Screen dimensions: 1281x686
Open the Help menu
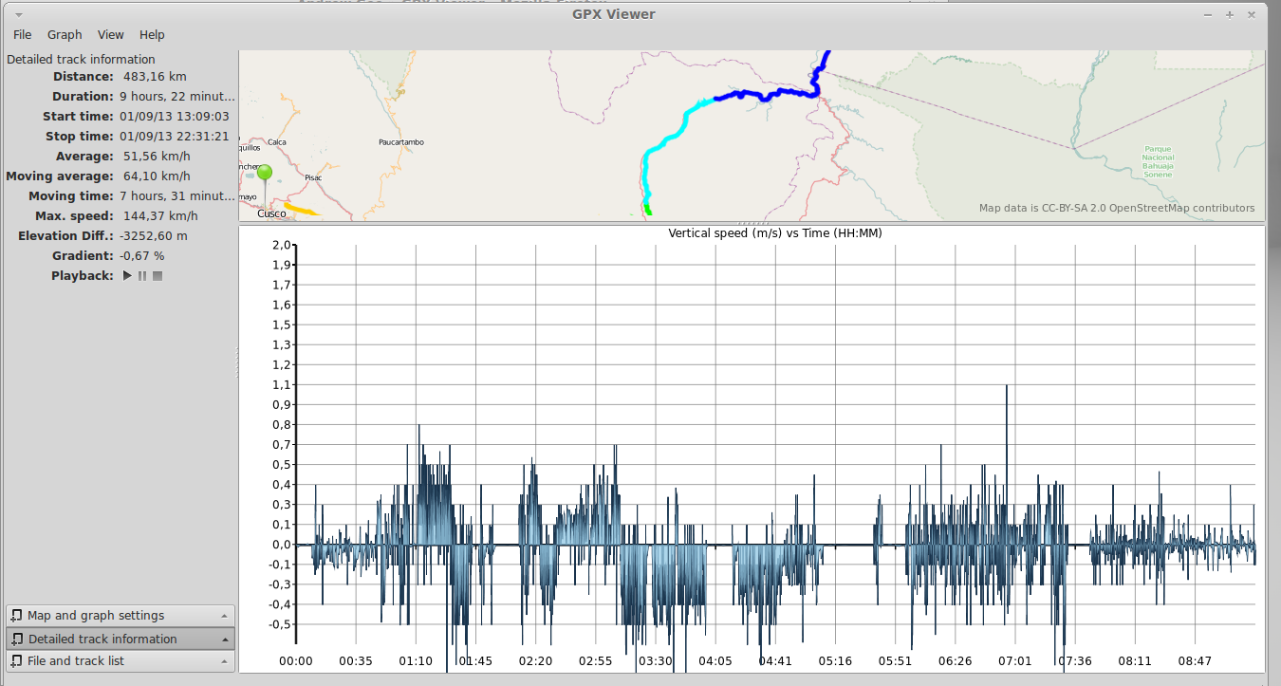tap(152, 35)
